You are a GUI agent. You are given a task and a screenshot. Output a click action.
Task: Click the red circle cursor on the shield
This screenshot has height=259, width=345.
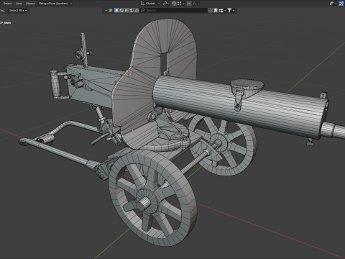[x=129, y=73]
